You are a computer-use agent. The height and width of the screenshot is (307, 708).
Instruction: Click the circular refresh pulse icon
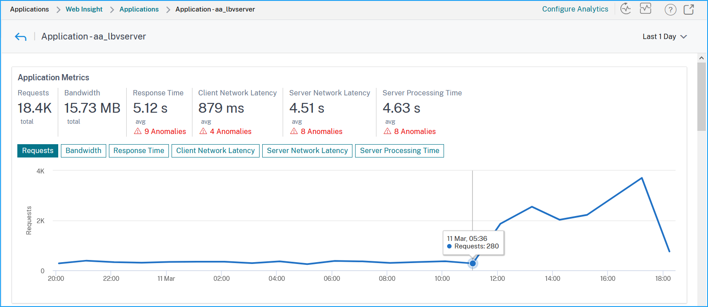[x=626, y=9]
